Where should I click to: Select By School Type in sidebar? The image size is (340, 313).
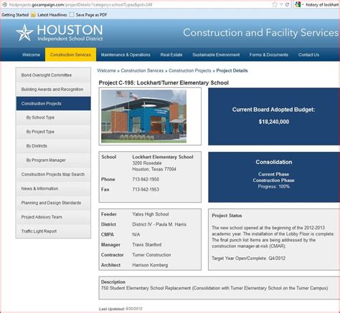click(x=54, y=117)
